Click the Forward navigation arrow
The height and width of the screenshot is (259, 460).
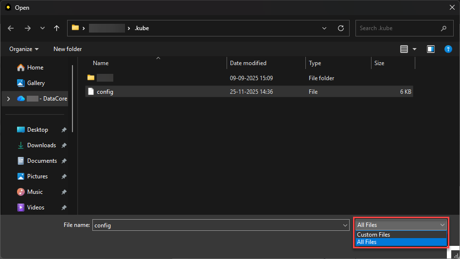pyautogui.click(x=27, y=28)
